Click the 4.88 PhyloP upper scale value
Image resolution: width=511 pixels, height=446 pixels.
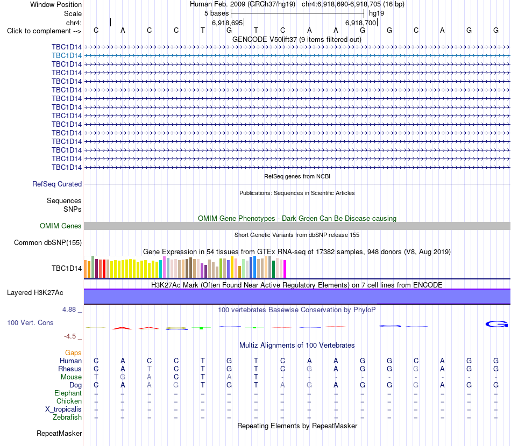click(x=69, y=310)
